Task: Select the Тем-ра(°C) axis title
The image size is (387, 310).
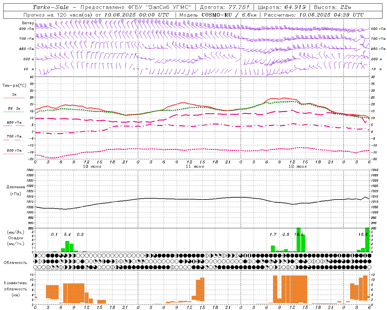Action: pyautogui.click(x=14, y=86)
